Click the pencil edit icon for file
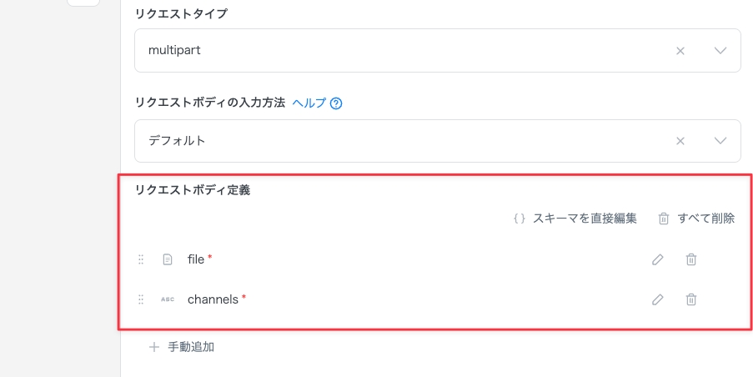Screen dimensions: 753x377 657,259
